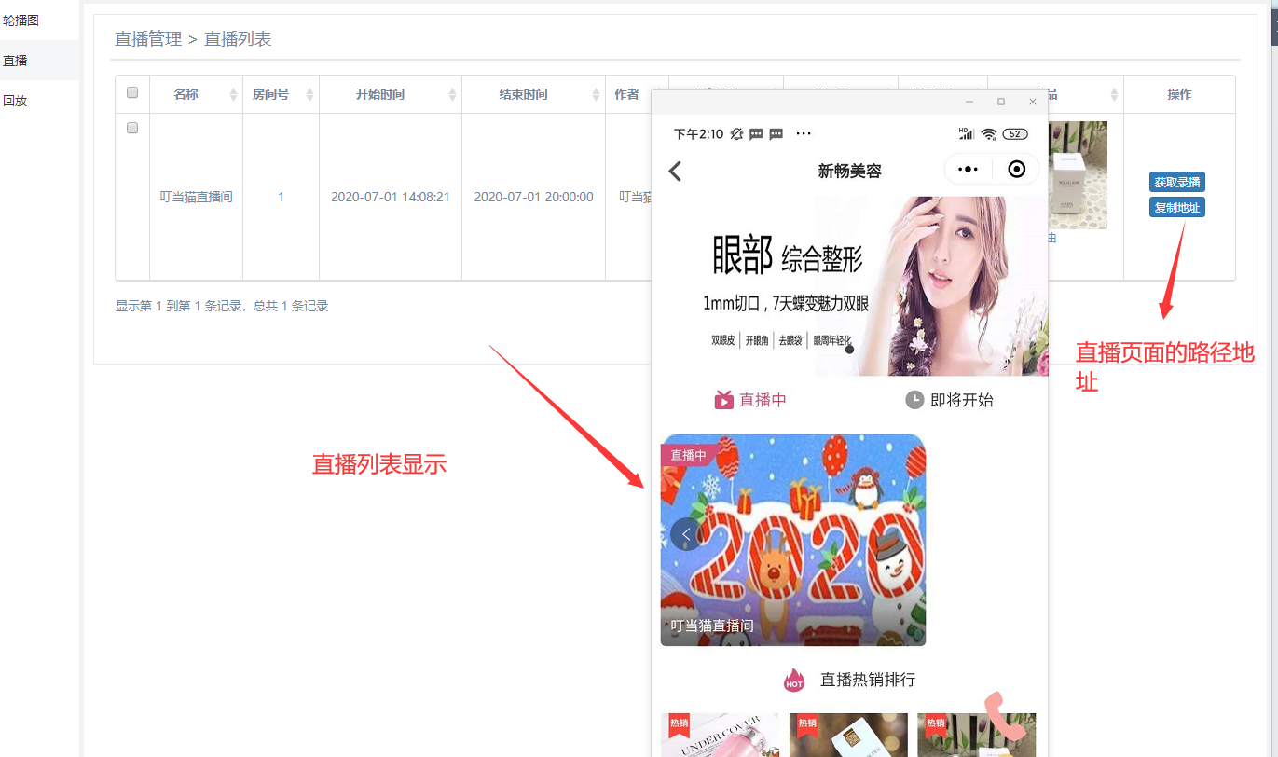Open the 2020 live stream card image
The image size is (1278, 757).
tap(793, 540)
